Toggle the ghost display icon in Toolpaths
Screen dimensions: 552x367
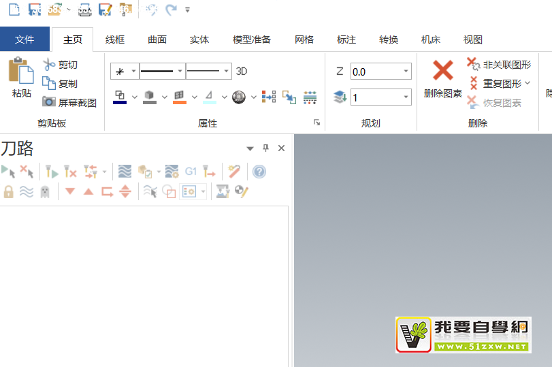45,191
